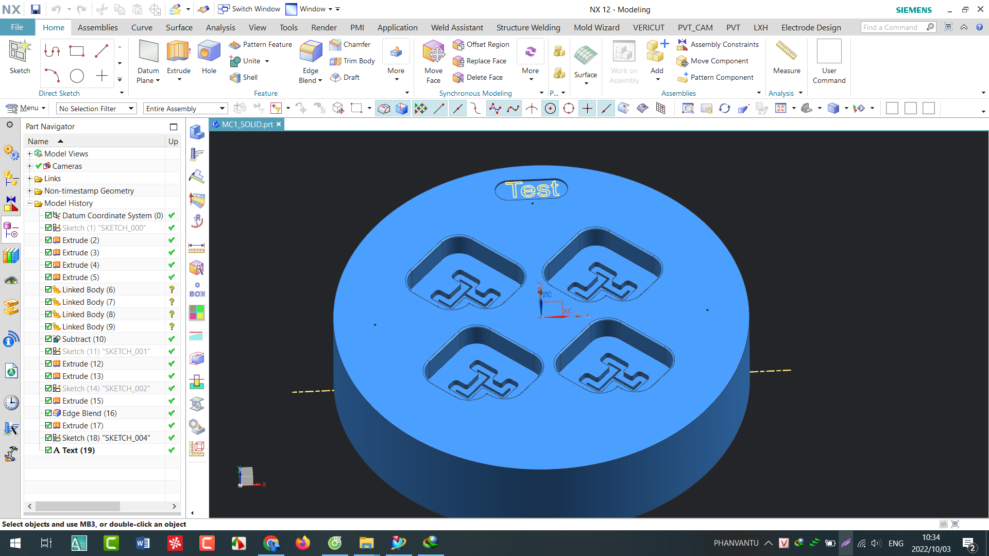This screenshot has width=989, height=556.
Task: Click the Save icon in title bar
Action: [35, 9]
